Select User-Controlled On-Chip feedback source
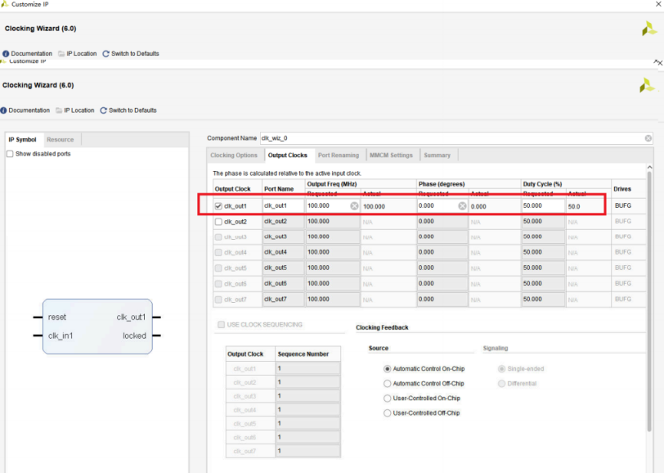The height and width of the screenshot is (473, 664). point(388,399)
